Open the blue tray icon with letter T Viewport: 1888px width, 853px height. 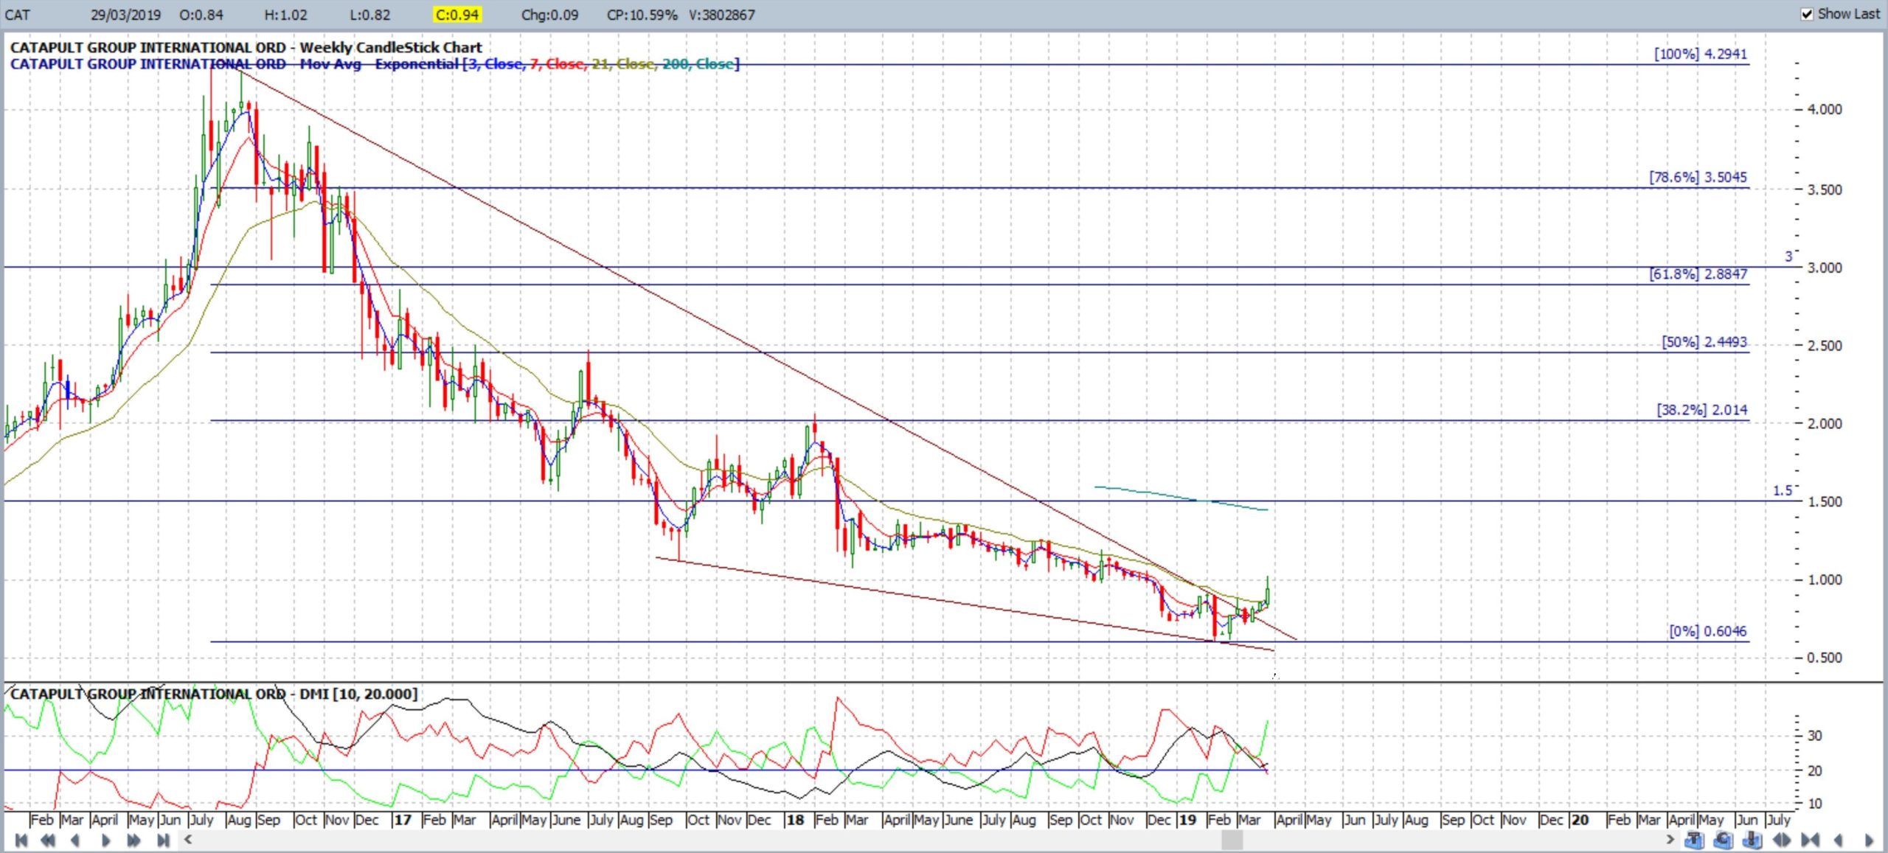tap(1694, 840)
